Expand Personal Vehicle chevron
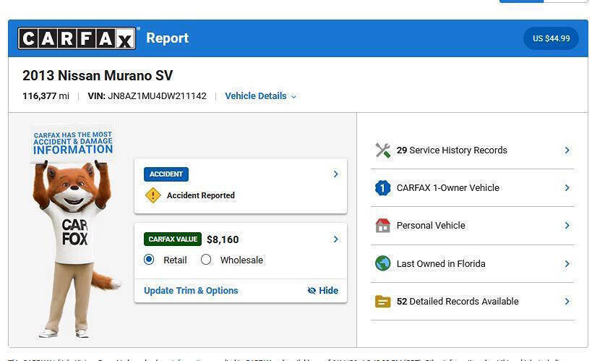The height and width of the screenshot is (361, 605). [x=567, y=226]
